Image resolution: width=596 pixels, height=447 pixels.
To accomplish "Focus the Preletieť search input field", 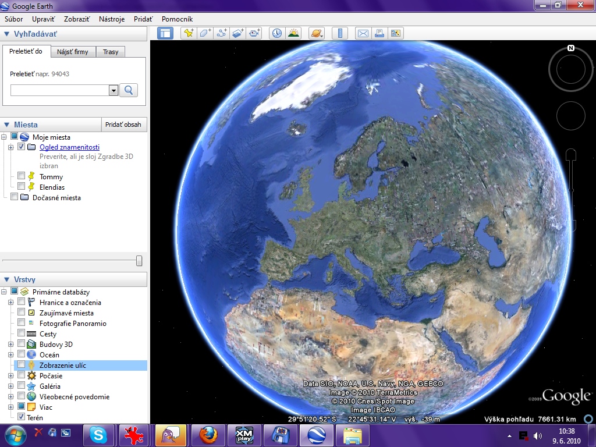I will pos(60,90).
